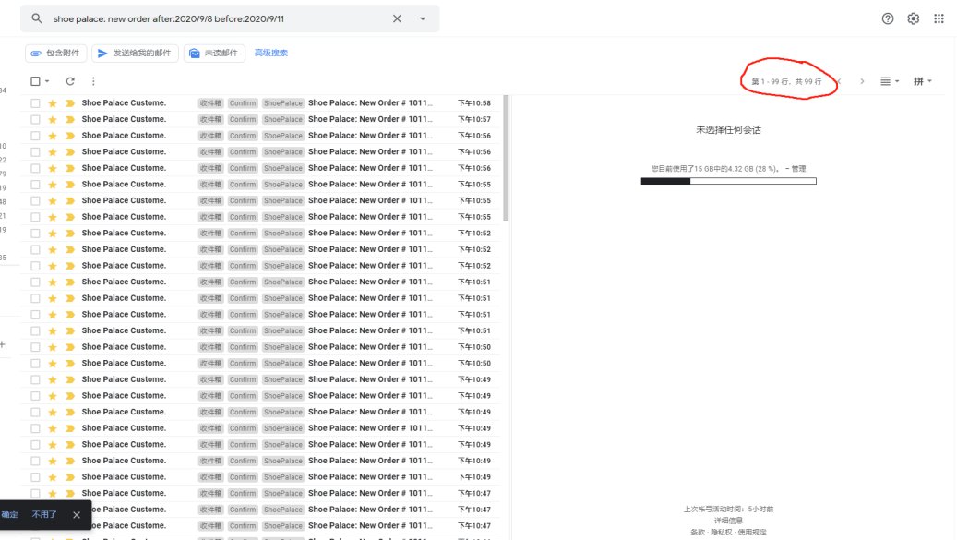Tick the select-all checkbox in toolbar
The height and width of the screenshot is (540, 957).
pos(35,81)
